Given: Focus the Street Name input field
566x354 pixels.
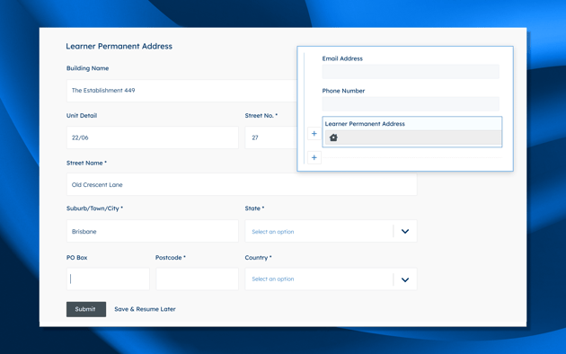Looking at the screenshot, I should [x=242, y=184].
